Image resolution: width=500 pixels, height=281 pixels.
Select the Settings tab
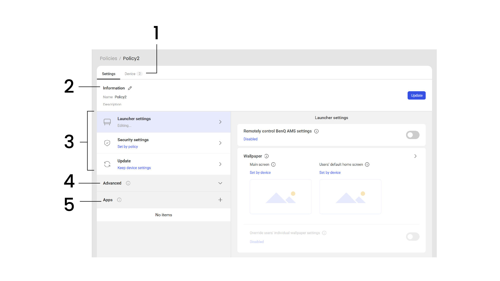[x=109, y=74]
